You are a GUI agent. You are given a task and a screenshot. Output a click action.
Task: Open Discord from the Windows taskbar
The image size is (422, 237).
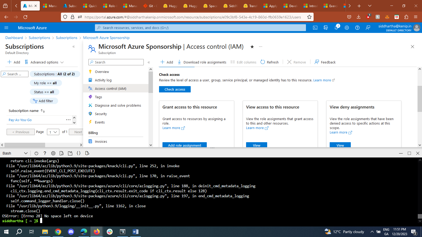point(71,232)
